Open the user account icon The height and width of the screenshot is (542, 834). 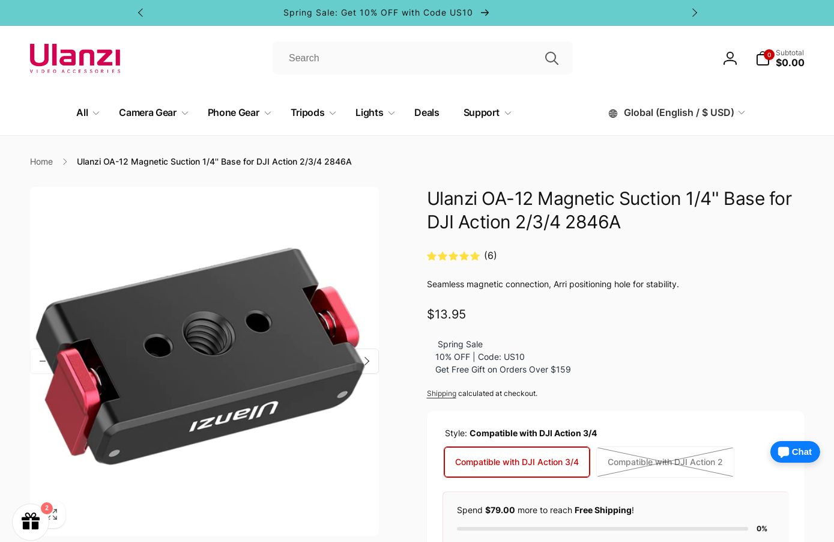[x=730, y=58]
